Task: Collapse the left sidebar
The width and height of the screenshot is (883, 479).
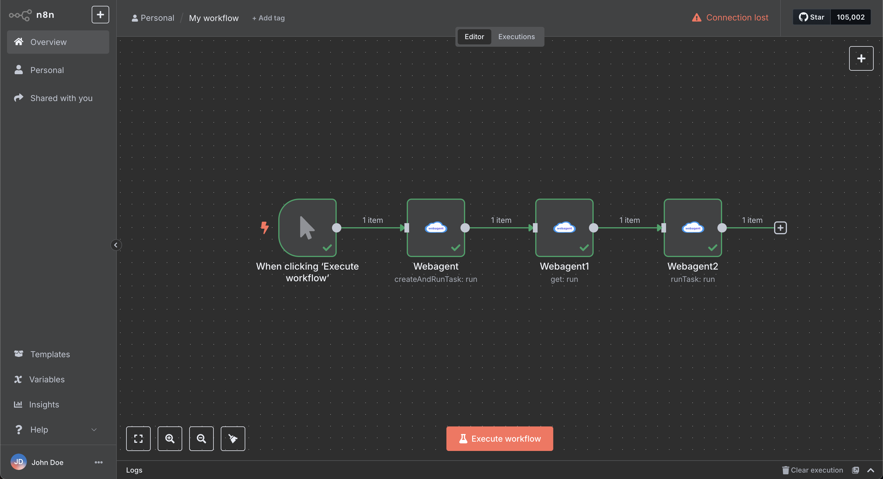Action: click(x=116, y=245)
